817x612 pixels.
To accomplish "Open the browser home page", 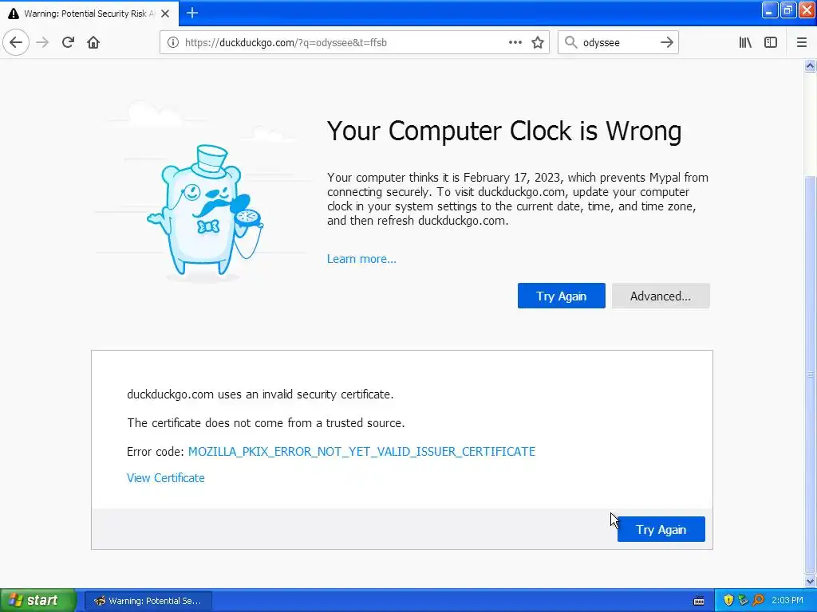I will point(93,42).
